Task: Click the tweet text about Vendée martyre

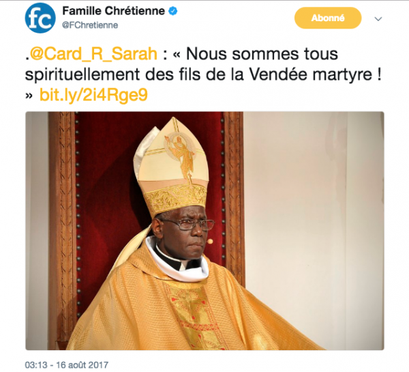Action: [203, 74]
